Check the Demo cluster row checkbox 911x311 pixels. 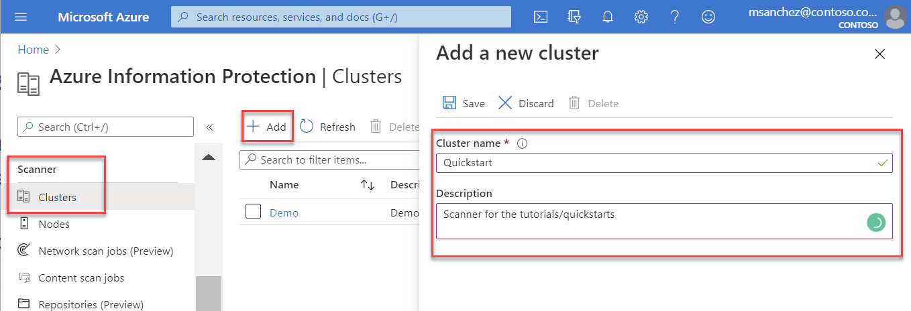(253, 212)
